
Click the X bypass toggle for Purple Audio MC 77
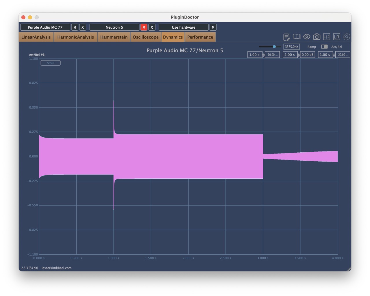click(x=83, y=27)
